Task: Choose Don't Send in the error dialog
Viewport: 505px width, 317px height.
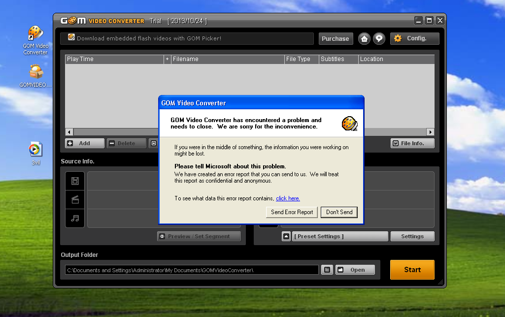Action: (x=339, y=212)
